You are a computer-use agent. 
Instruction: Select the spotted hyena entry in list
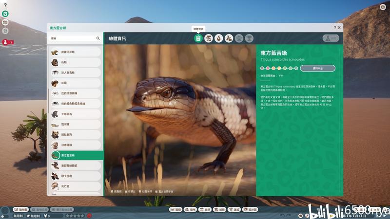(x=76, y=135)
